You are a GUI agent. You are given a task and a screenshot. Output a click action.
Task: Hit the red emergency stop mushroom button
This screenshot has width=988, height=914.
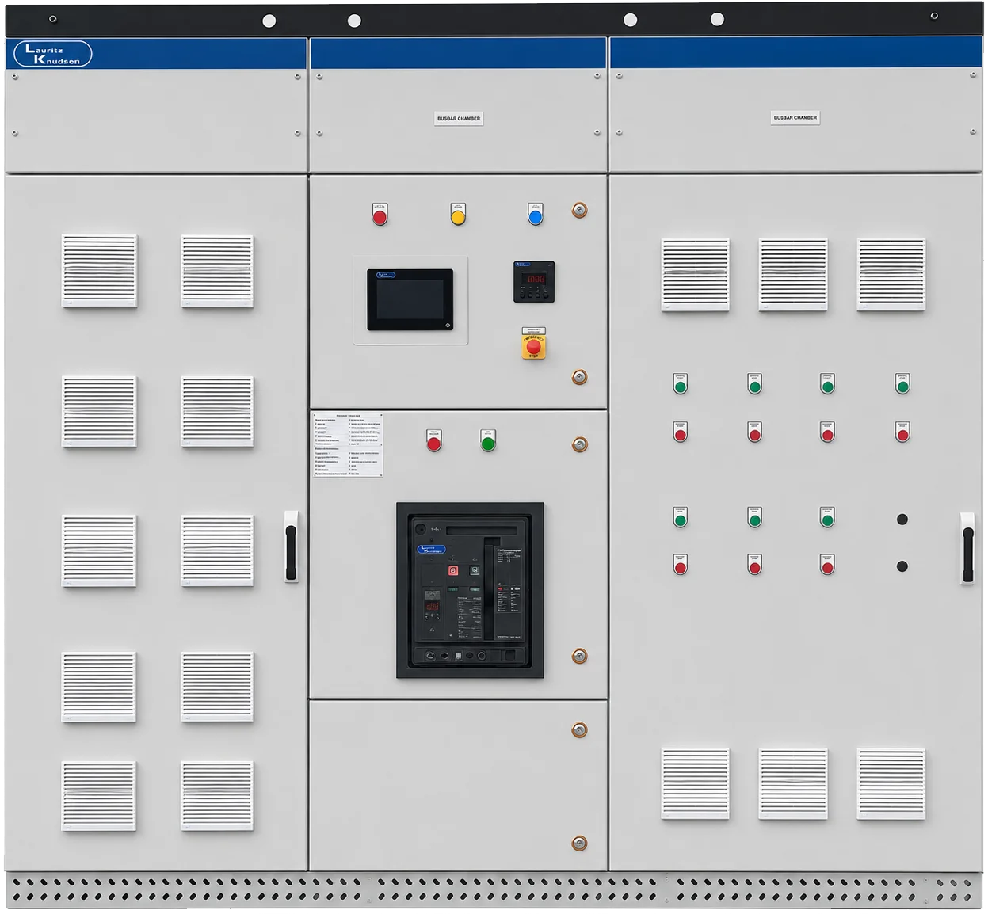click(x=533, y=346)
